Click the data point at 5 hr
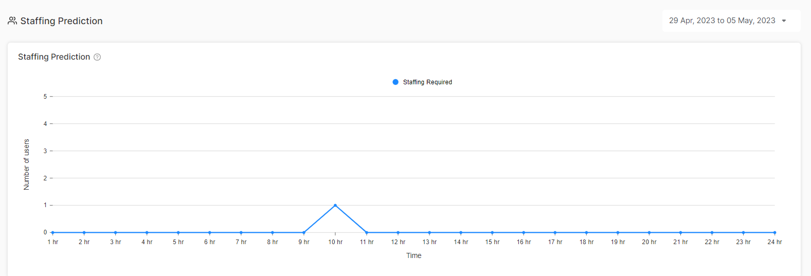 [x=178, y=233]
